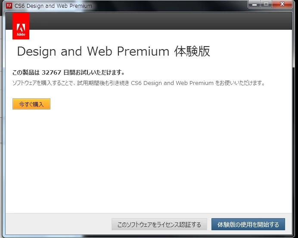298x238 pixels.
Task: Click the gray purchase description sentence starting ソフトウェアを購入
Action: pos(139,83)
